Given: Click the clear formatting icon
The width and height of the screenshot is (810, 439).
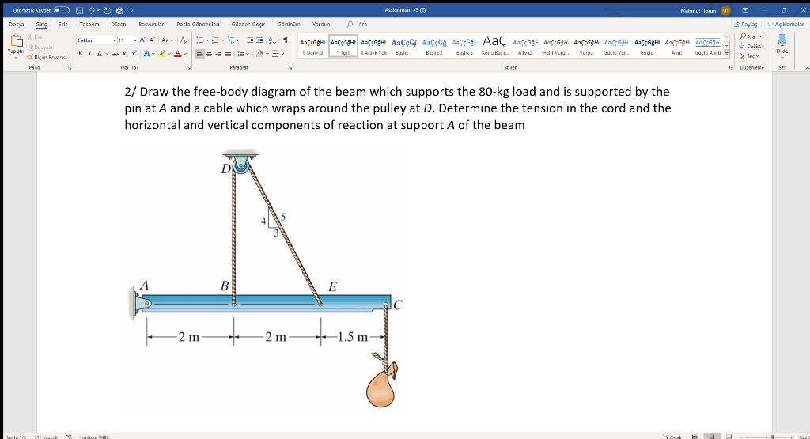Looking at the screenshot, I should [x=184, y=40].
